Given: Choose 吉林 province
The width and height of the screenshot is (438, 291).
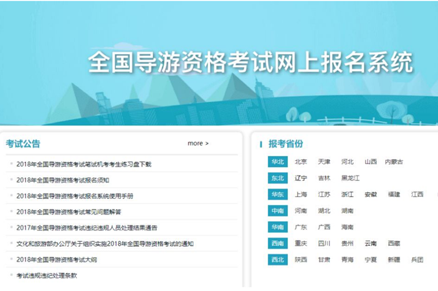Looking at the screenshot, I should click(324, 178).
